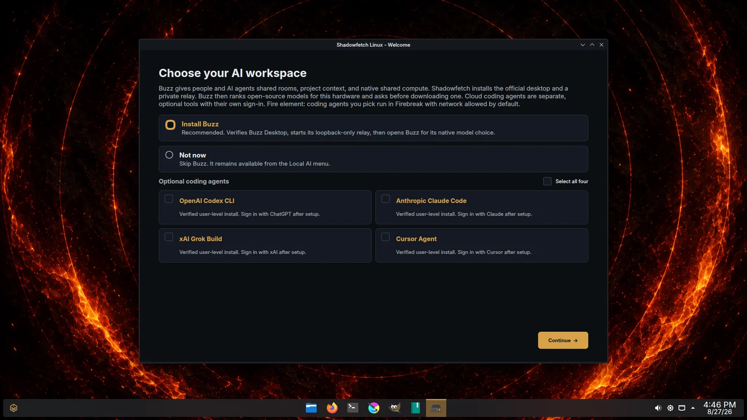The image size is (747, 420).
Task: Enable the OpenAI Codex CLI checkbox
Action: (x=169, y=199)
